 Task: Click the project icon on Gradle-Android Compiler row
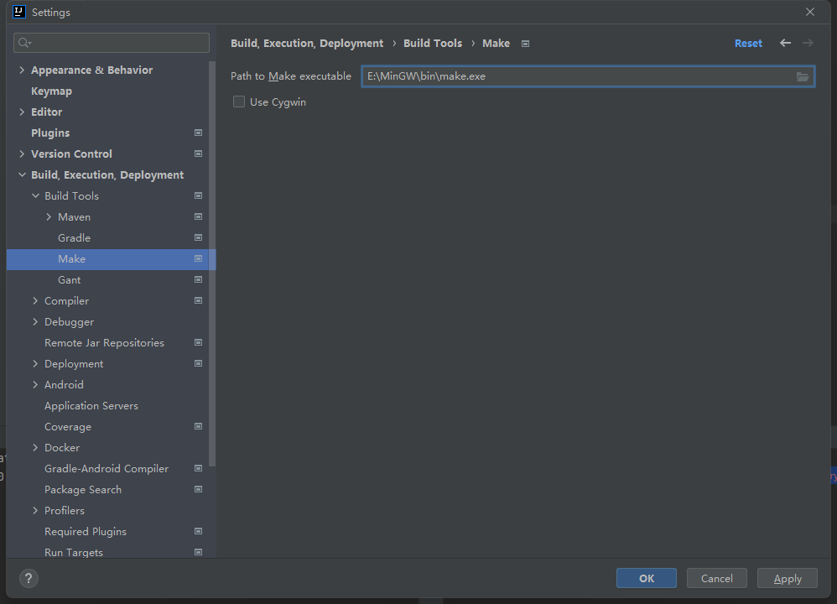(198, 468)
